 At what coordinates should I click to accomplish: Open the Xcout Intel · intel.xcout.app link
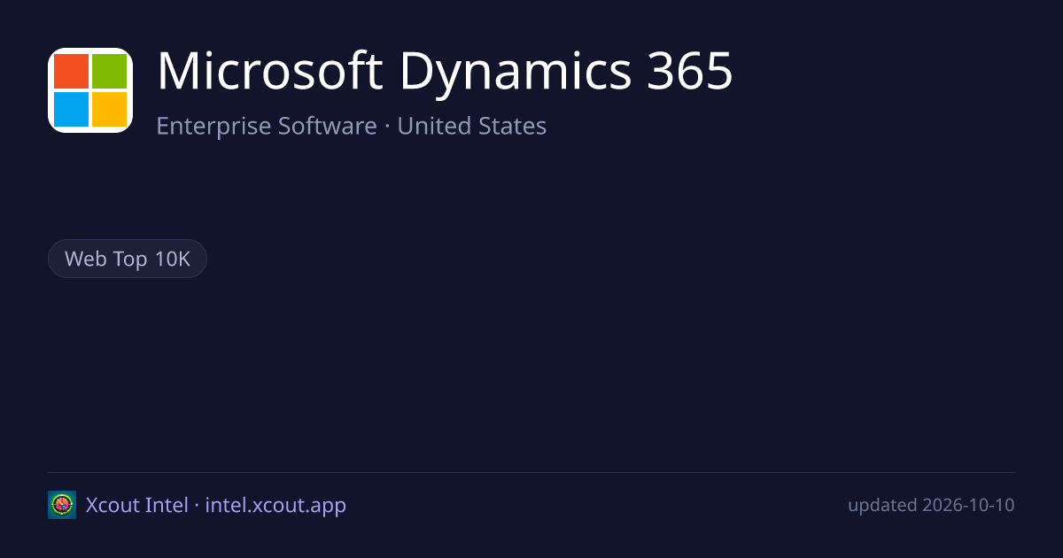tap(216, 505)
